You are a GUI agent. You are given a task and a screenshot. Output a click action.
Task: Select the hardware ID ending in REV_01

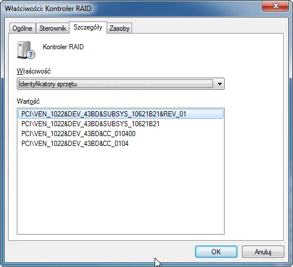(120, 114)
